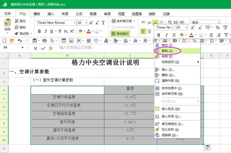The height and width of the screenshot is (153, 231).
Task: Choose Insert Comment (插入批注) in context menu
Action: pos(177,109)
